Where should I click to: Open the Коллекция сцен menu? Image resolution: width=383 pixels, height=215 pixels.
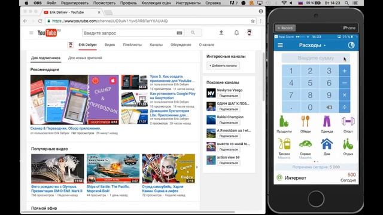click(156, 3)
